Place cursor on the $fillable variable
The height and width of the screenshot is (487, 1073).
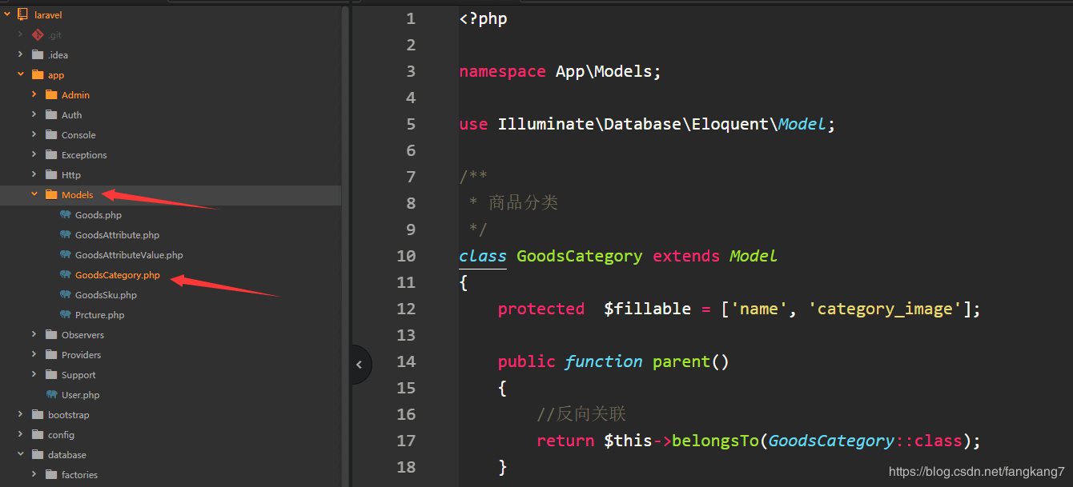tap(647, 309)
